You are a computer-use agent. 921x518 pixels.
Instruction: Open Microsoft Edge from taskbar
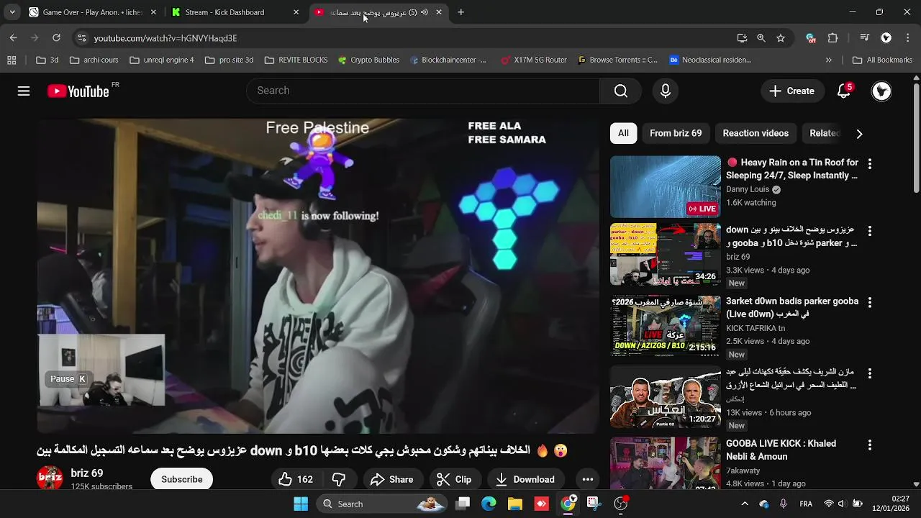coord(489,504)
